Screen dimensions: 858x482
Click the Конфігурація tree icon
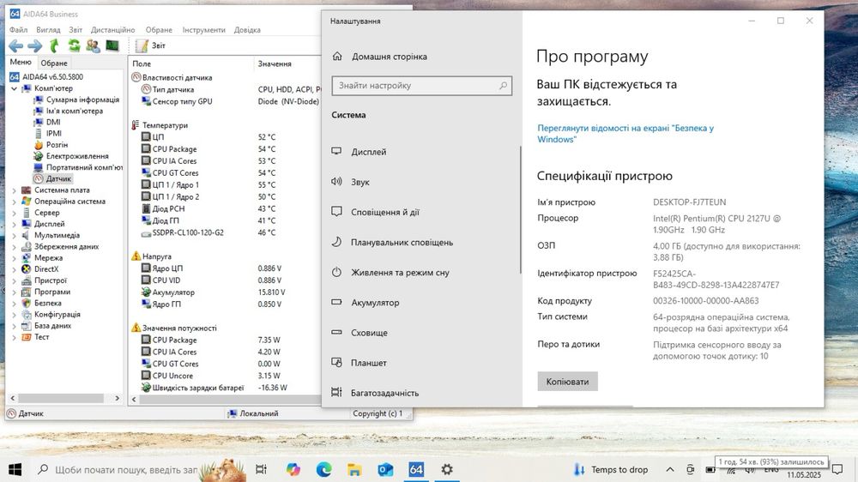click(x=27, y=315)
